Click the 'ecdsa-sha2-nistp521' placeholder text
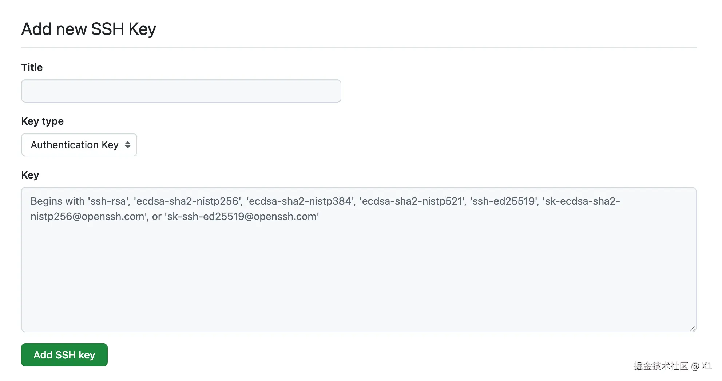The width and height of the screenshot is (722, 381). pos(412,201)
